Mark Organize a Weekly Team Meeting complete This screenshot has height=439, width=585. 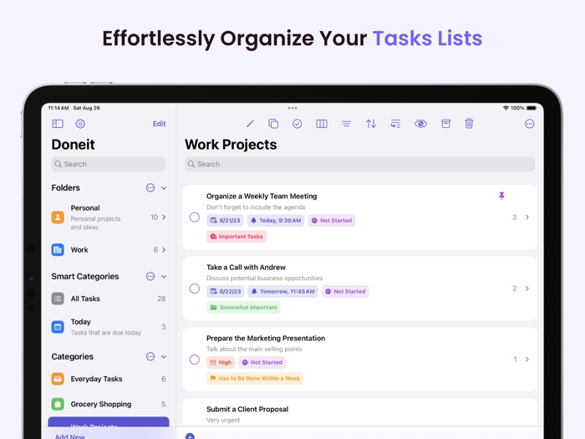click(195, 217)
